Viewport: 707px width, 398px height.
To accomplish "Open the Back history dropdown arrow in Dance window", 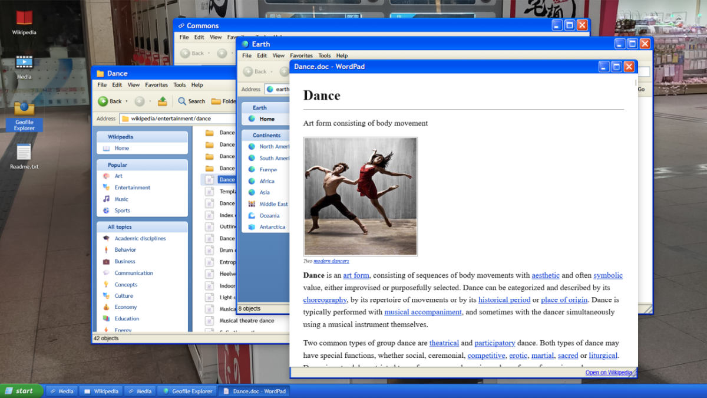I will [x=127, y=101].
